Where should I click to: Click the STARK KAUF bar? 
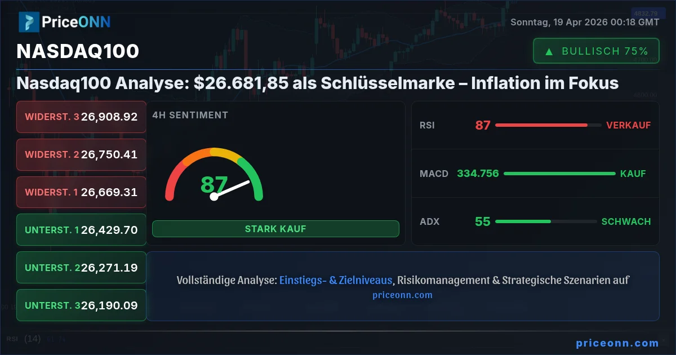click(275, 229)
